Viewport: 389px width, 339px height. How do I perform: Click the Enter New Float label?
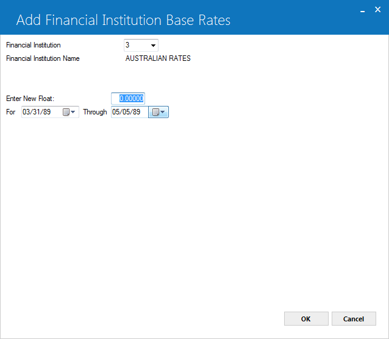coord(30,99)
